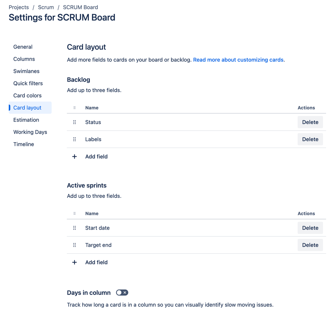Switch to Columns settings
The image size is (335, 318).
(x=24, y=59)
